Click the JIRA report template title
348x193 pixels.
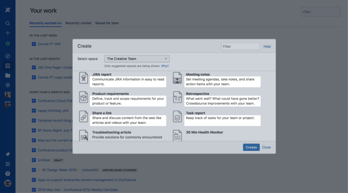click(102, 75)
